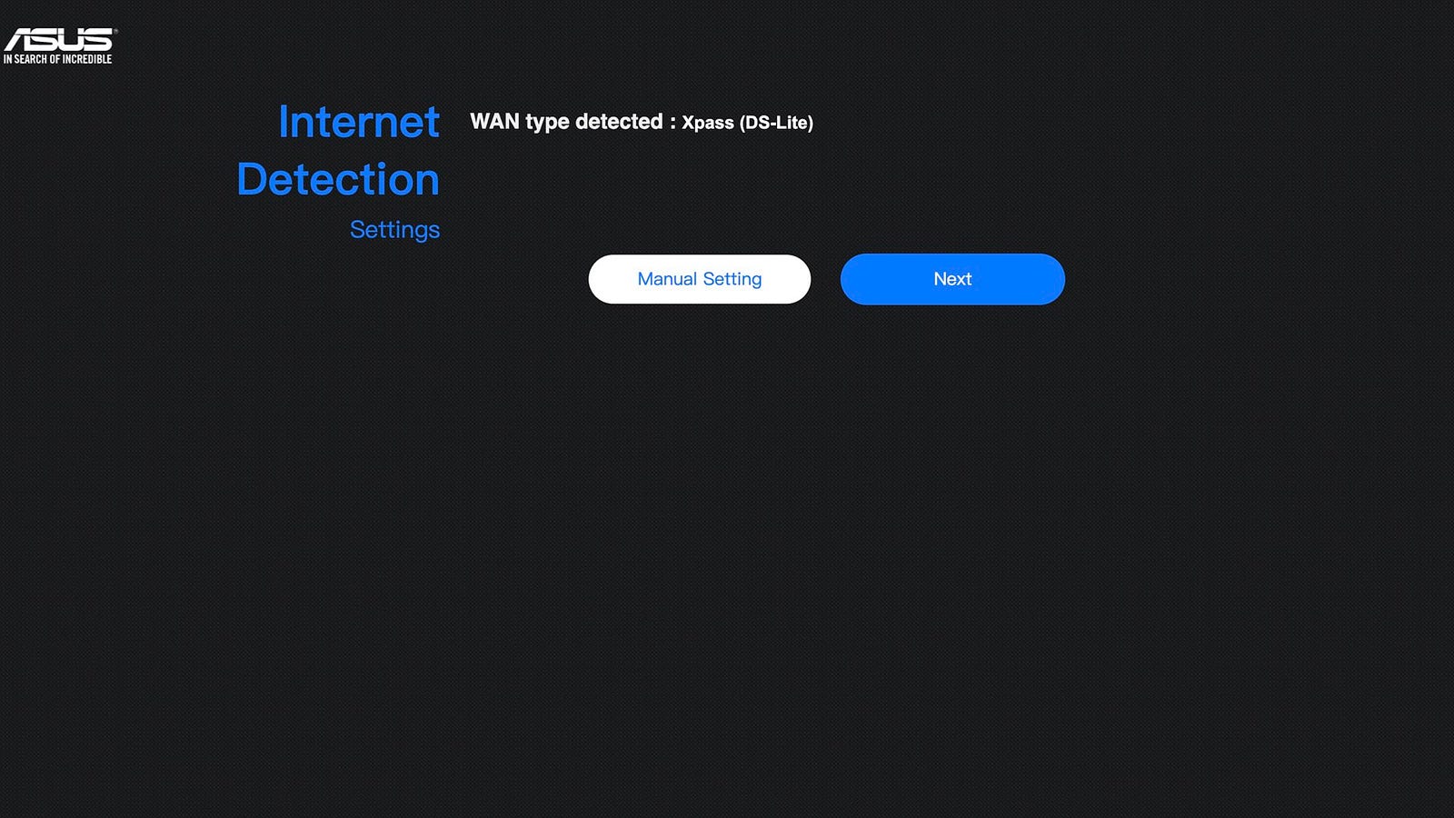Configure the WAN manually instead
Image resolution: width=1454 pixels, height=818 pixels.
tap(700, 279)
